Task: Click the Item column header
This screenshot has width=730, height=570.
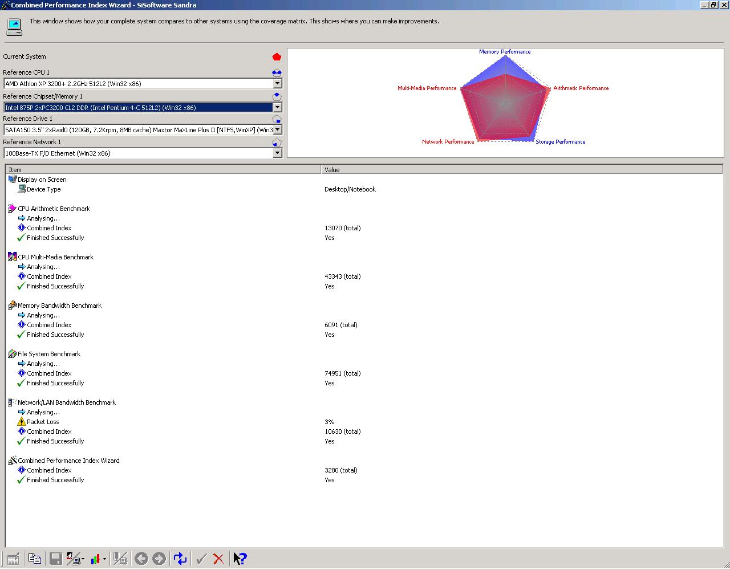Action: pos(164,169)
